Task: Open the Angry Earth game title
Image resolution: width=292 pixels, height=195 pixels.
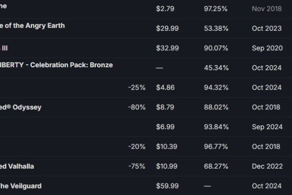Action: pyautogui.click(x=33, y=25)
